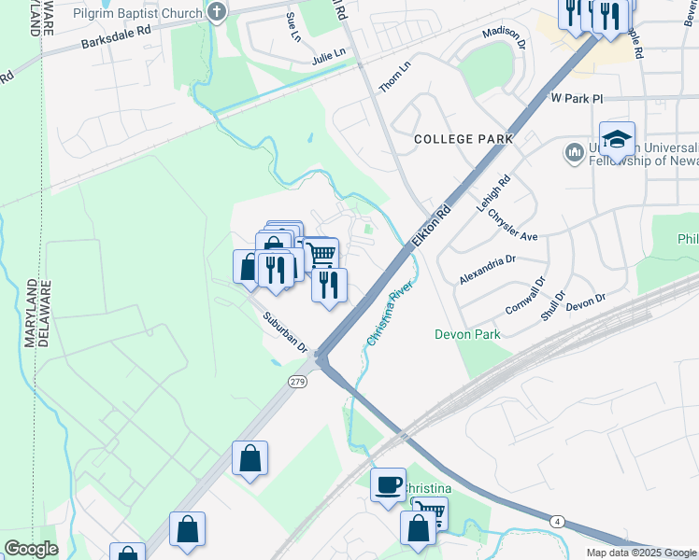Click the Map data ©2025 Google attribution
699x560 pixels.
[x=642, y=553]
